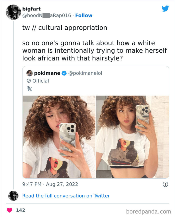Click the small avatar beside the conversation link
This screenshot has height=217, width=175.
coord(13,196)
